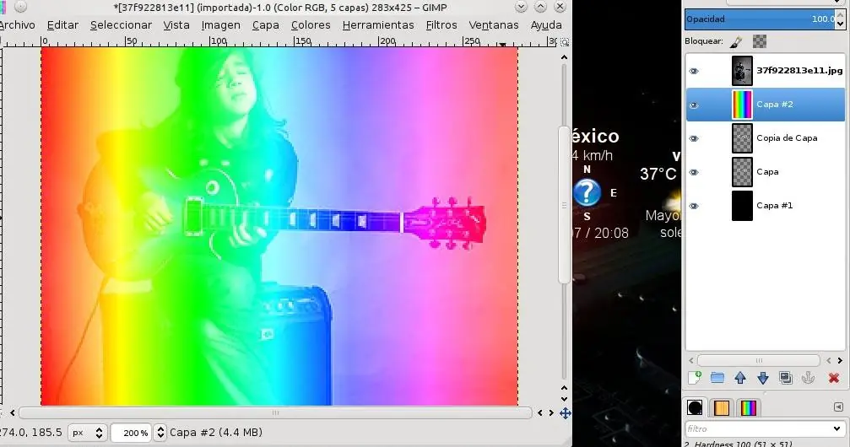Open the Seleccionar menu

click(x=121, y=25)
